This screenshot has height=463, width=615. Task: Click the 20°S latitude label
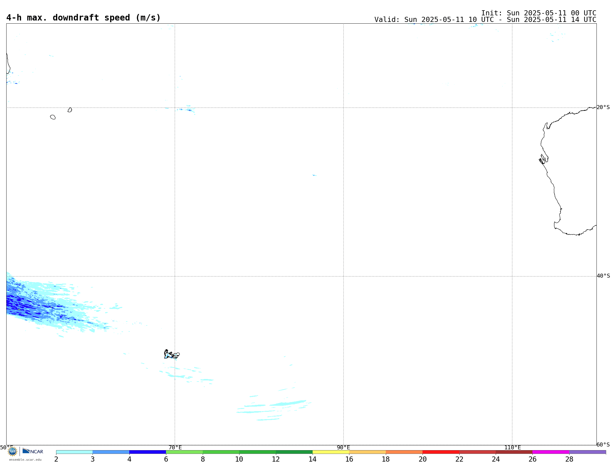point(603,107)
